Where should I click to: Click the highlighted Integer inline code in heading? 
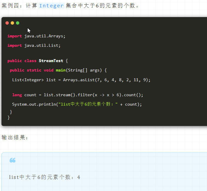(x=52, y=6)
